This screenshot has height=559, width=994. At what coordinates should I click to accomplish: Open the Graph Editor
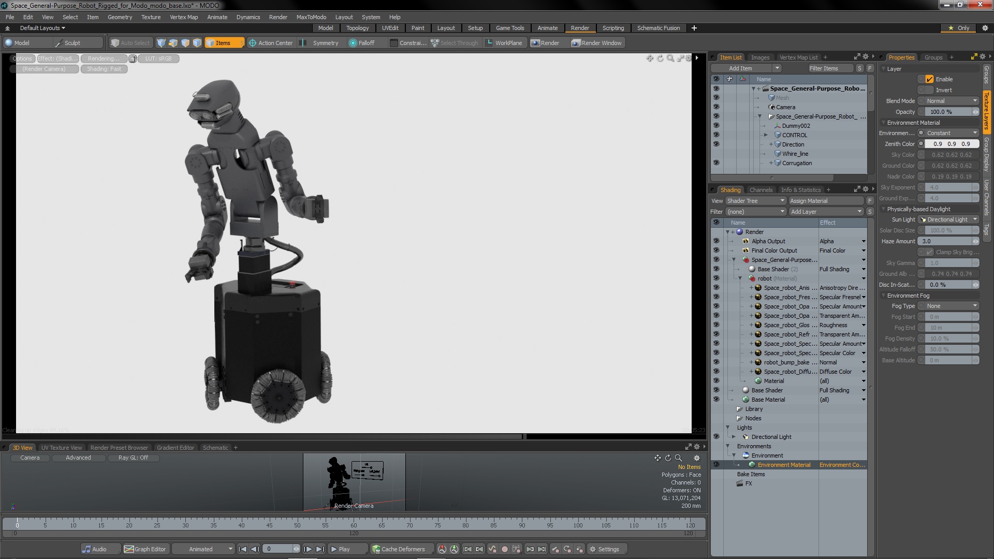tap(145, 549)
